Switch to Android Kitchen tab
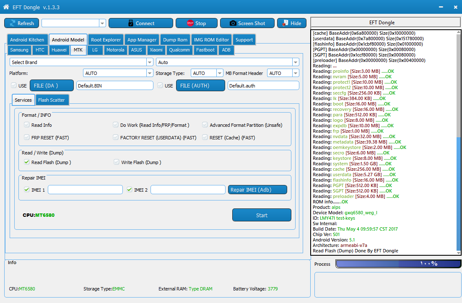The height and width of the screenshot is (303, 462). [x=27, y=40]
